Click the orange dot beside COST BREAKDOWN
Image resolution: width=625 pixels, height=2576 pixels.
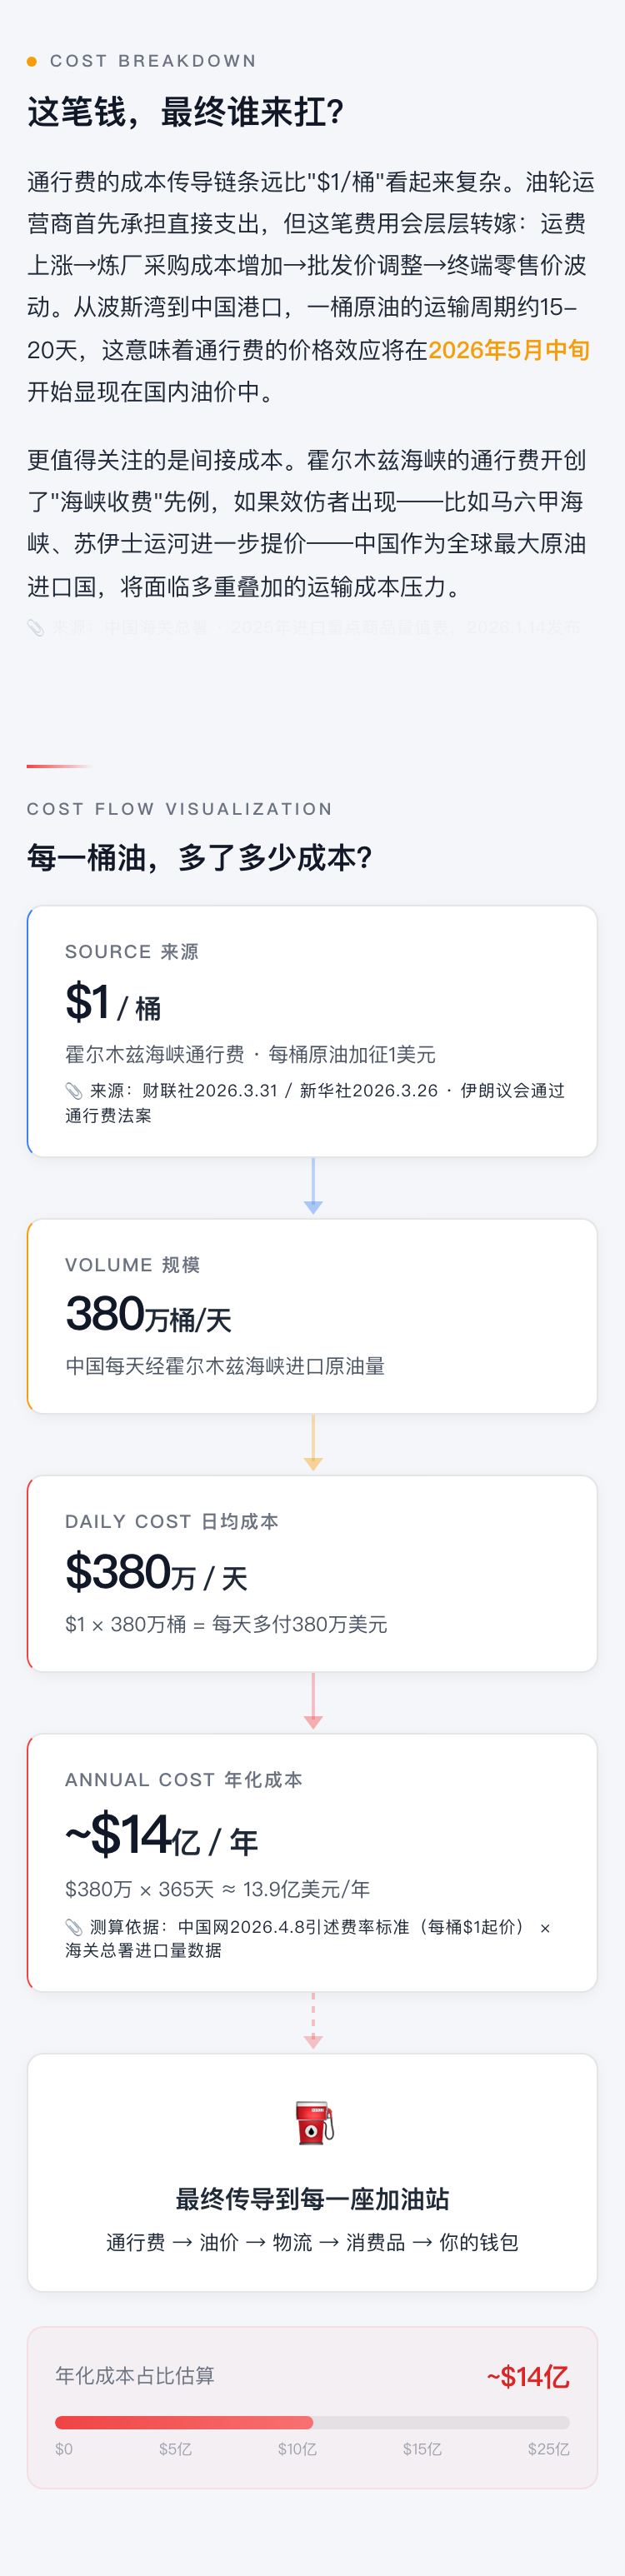point(32,61)
